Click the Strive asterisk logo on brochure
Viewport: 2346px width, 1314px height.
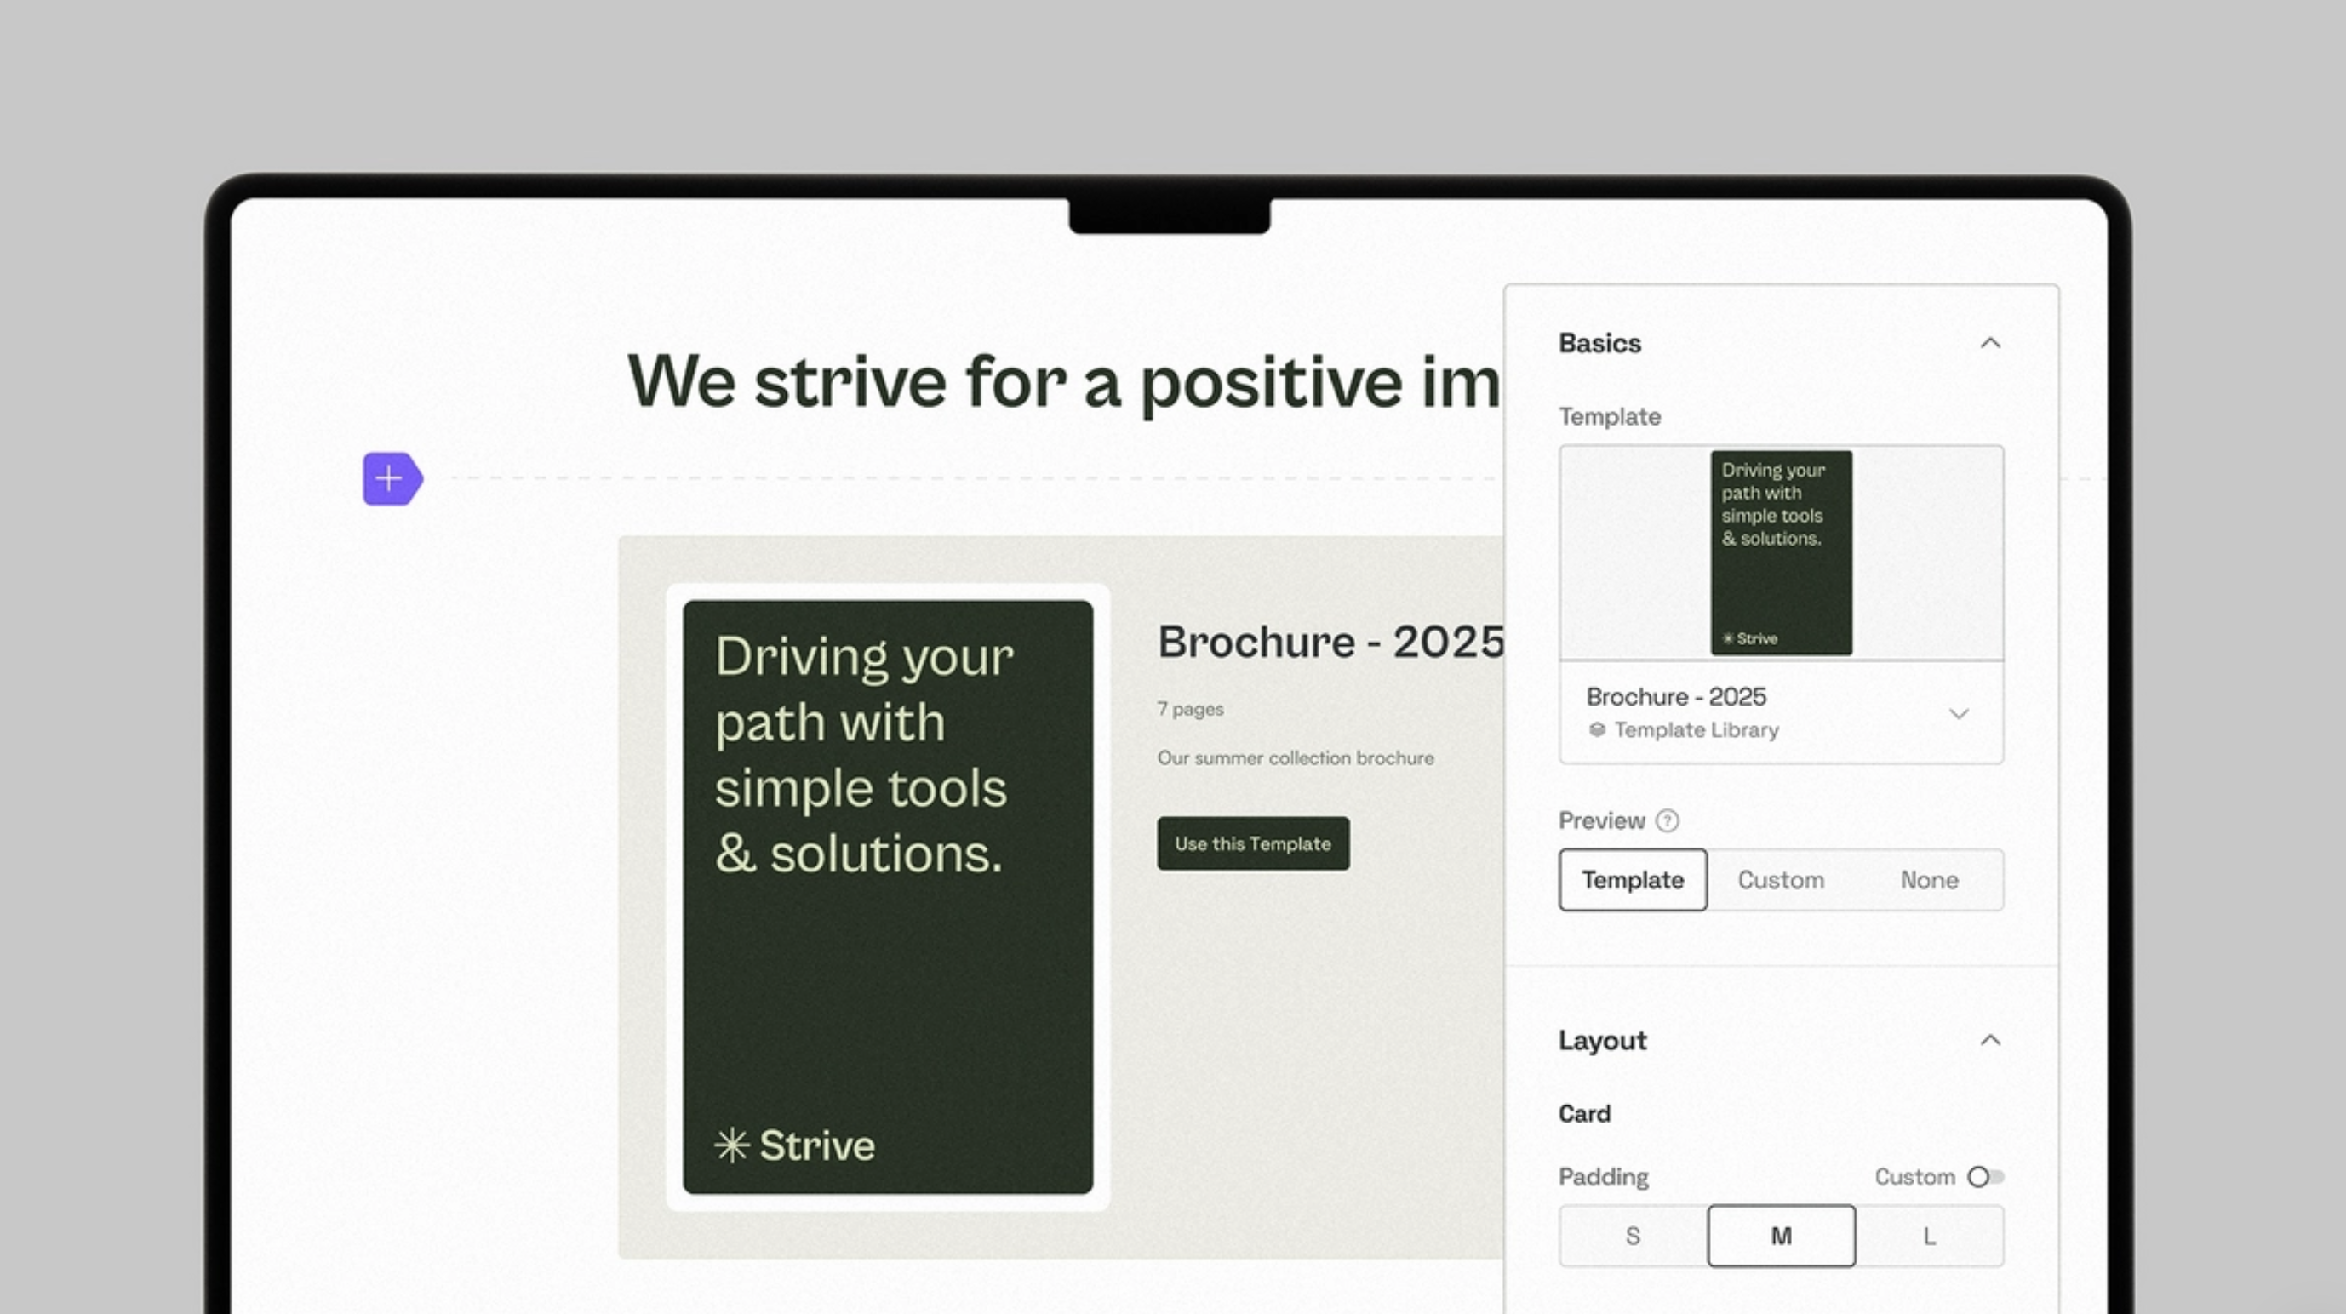pyautogui.click(x=731, y=1145)
